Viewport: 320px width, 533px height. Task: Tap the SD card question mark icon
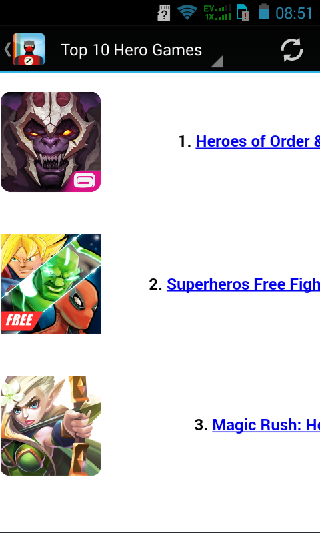tap(164, 13)
